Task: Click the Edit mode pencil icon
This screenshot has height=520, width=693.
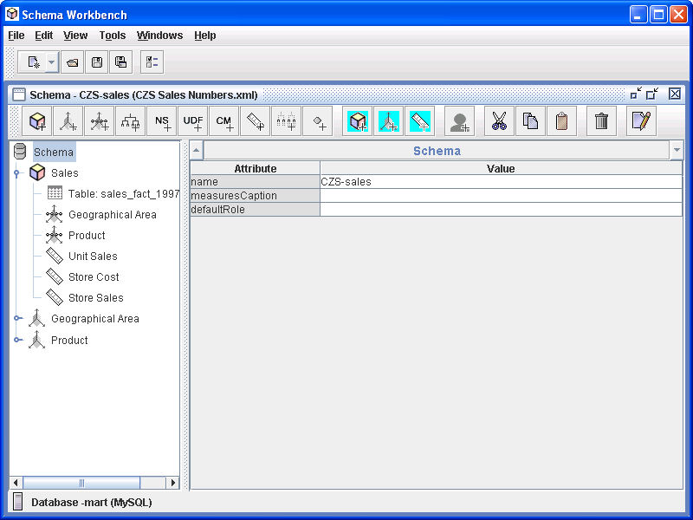Action: point(641,120)
